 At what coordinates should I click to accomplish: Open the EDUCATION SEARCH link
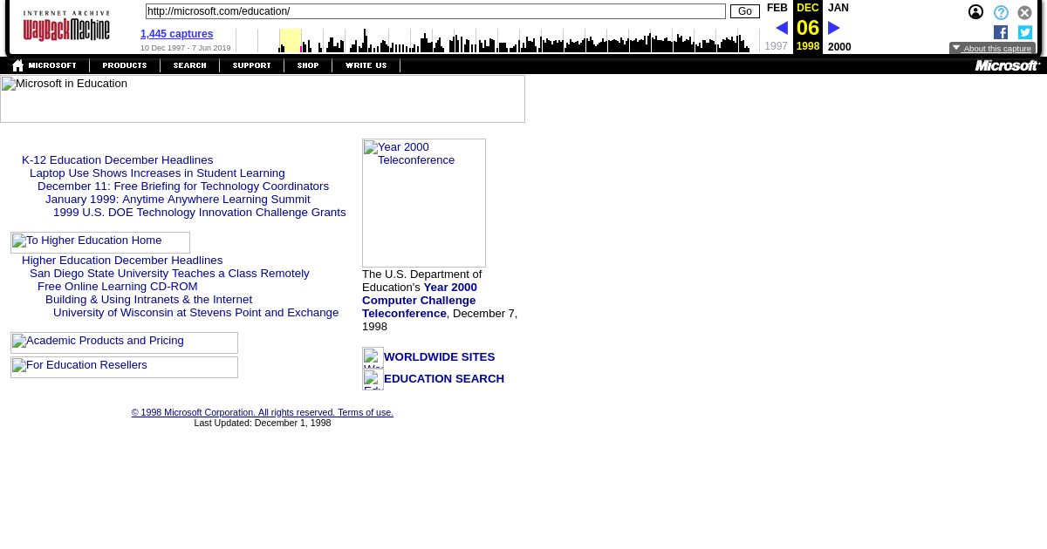tap(444, 379)
